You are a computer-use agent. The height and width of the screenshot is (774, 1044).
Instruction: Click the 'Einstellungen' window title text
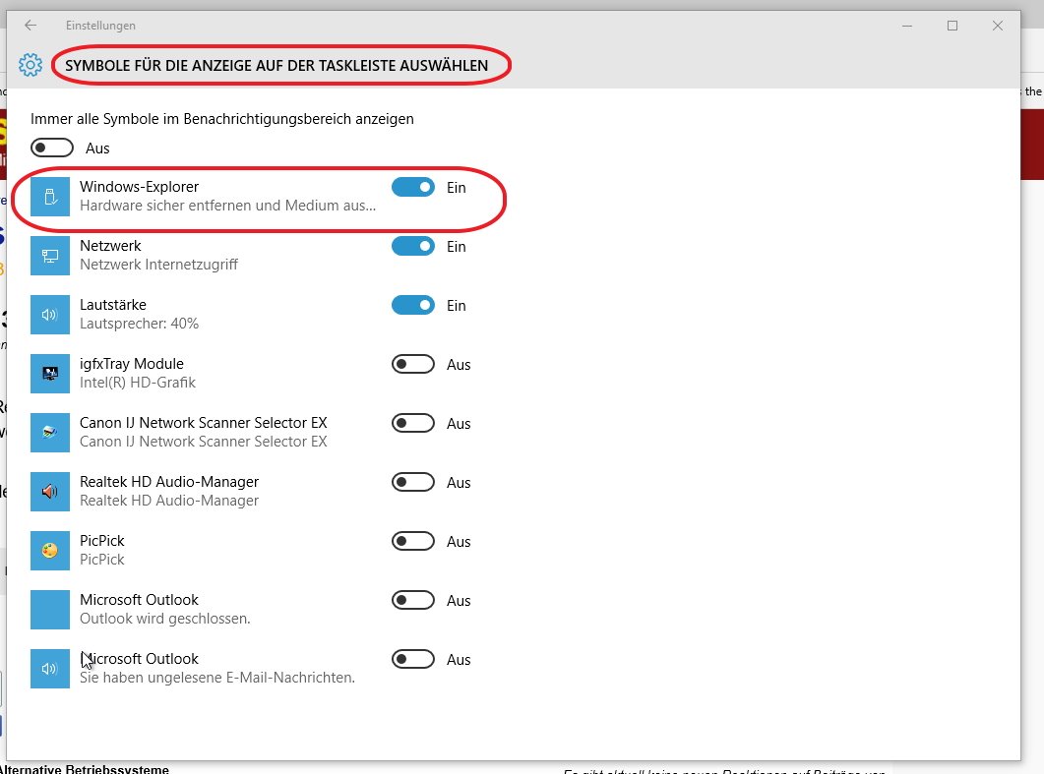(x=100, y=26)
